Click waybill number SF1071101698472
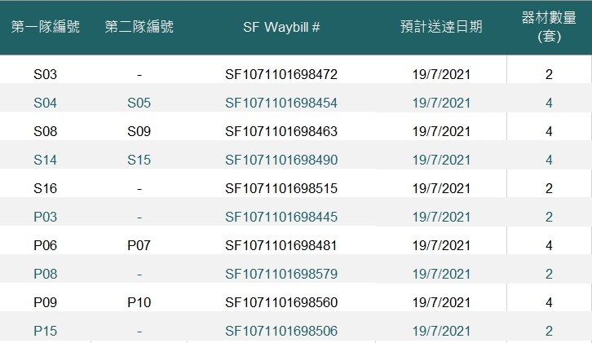 (281, 74)
